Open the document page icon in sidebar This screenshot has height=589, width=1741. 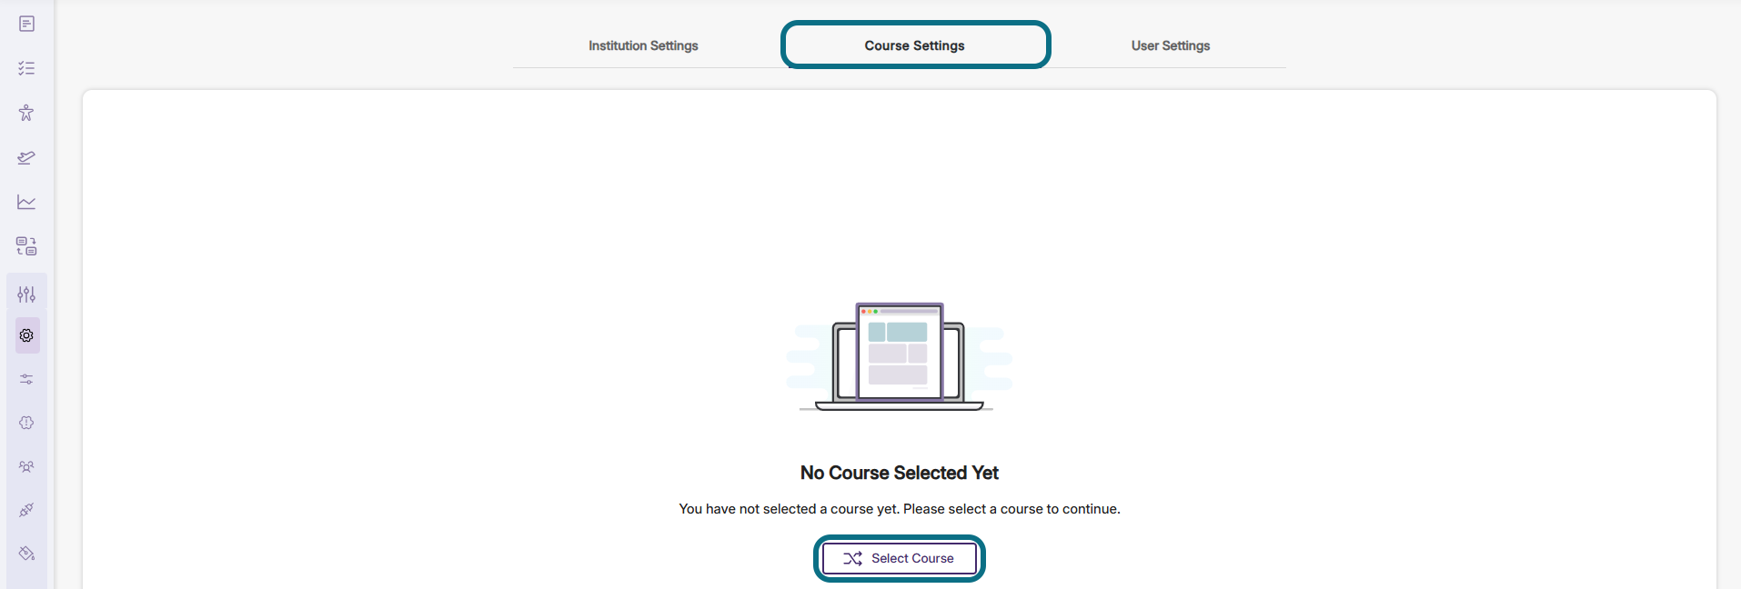[x=26, y=24]
